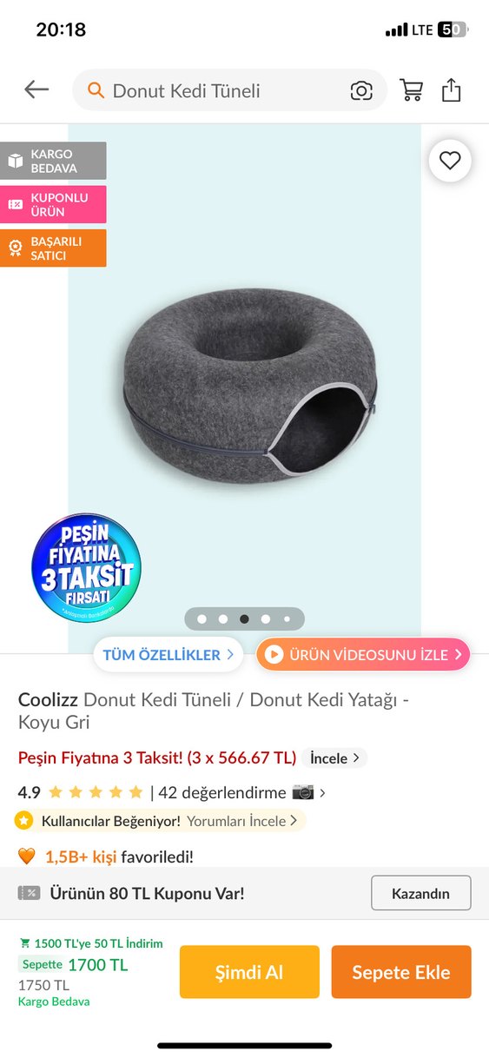Tap the Kuponlu Ürün badge
Viewport: 489px width, 1058px height.
(53, 204)
